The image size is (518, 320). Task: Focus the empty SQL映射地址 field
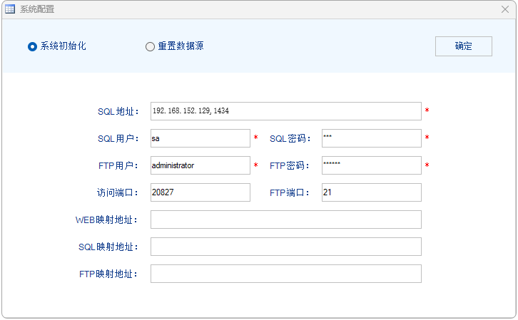pyautogui.click(x=285, y=247)
